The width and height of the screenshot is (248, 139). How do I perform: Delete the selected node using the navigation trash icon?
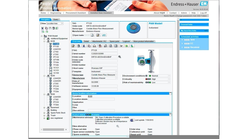[53, 28]
